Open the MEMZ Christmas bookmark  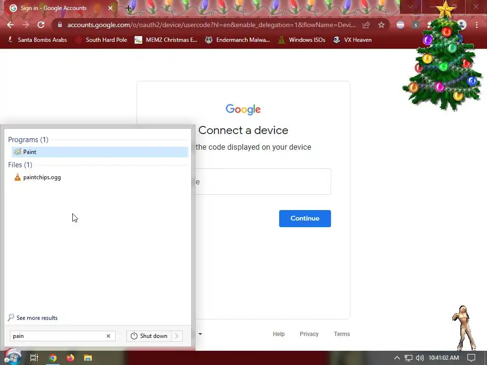[166, 40]
